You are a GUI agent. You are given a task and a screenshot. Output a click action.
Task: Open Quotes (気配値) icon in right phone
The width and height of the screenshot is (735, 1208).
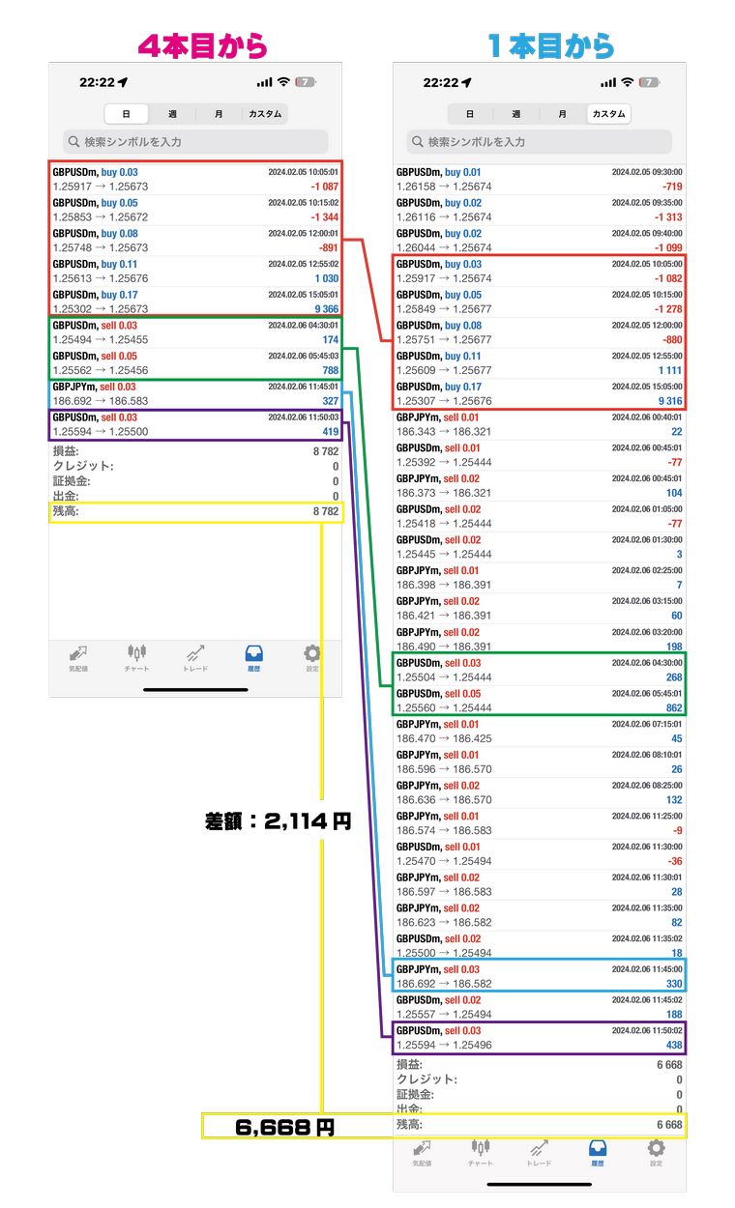click(x=422, y=1152)
